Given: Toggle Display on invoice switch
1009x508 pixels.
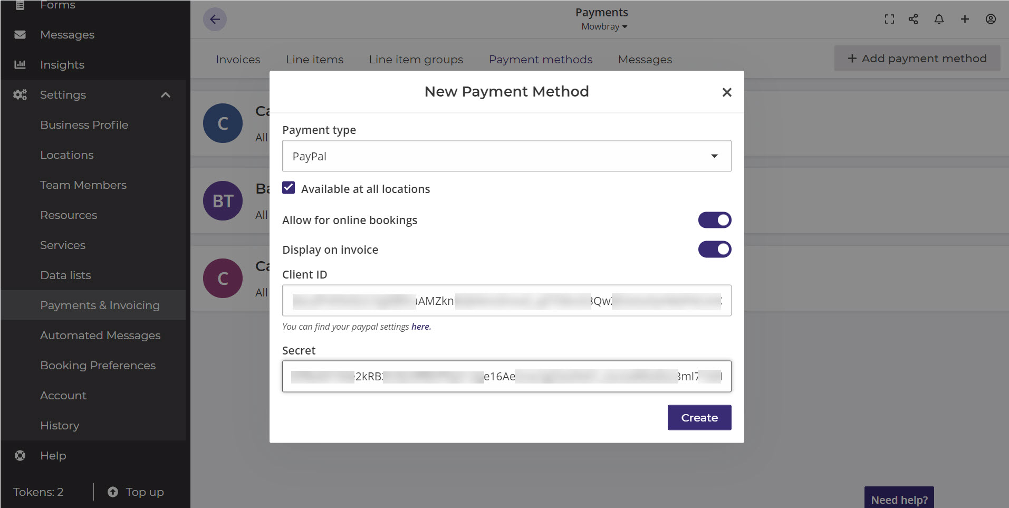Looking at the screenshot, I should (715, 249).
